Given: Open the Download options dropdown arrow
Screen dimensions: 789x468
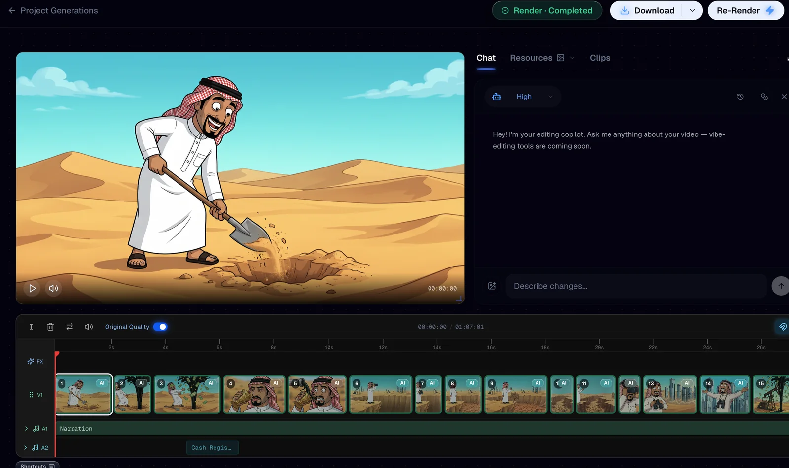Looking at the screenshot, I should (x=692, y=11).
